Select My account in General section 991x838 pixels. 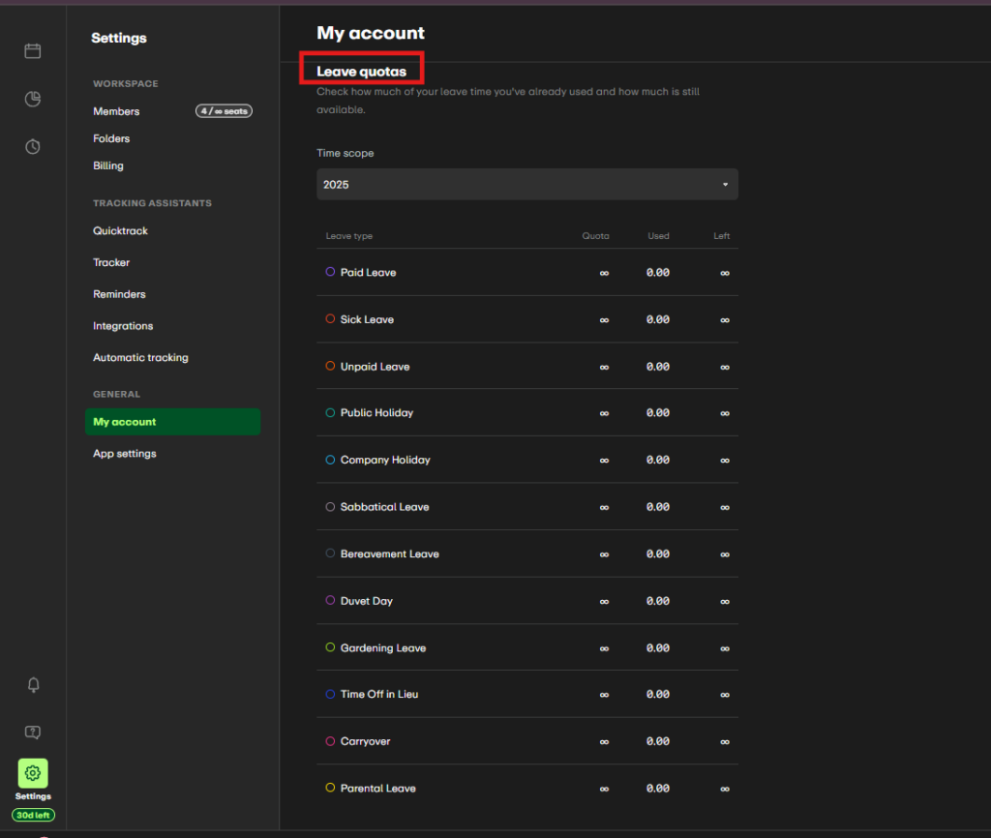(x=172, y=422)
